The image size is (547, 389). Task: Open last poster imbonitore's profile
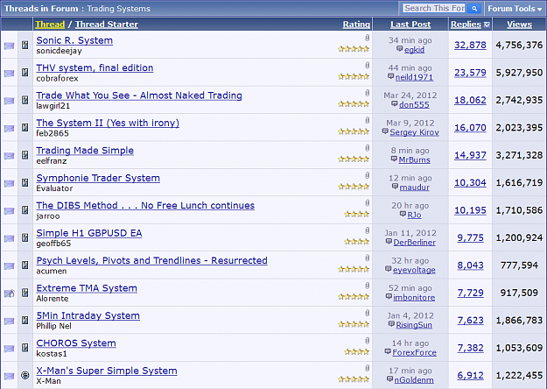pyautogui.click(x=414, y=298)
